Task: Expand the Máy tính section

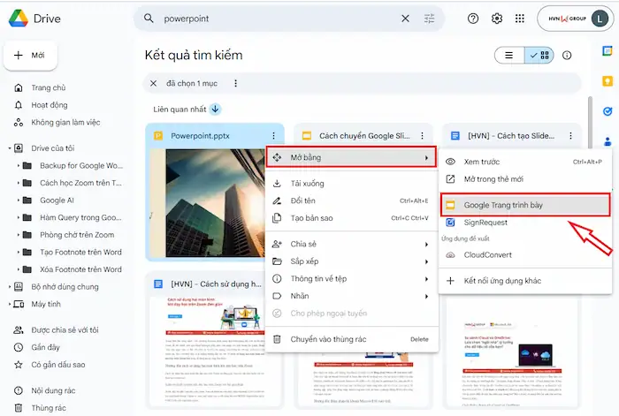Action: coord(9,304)
